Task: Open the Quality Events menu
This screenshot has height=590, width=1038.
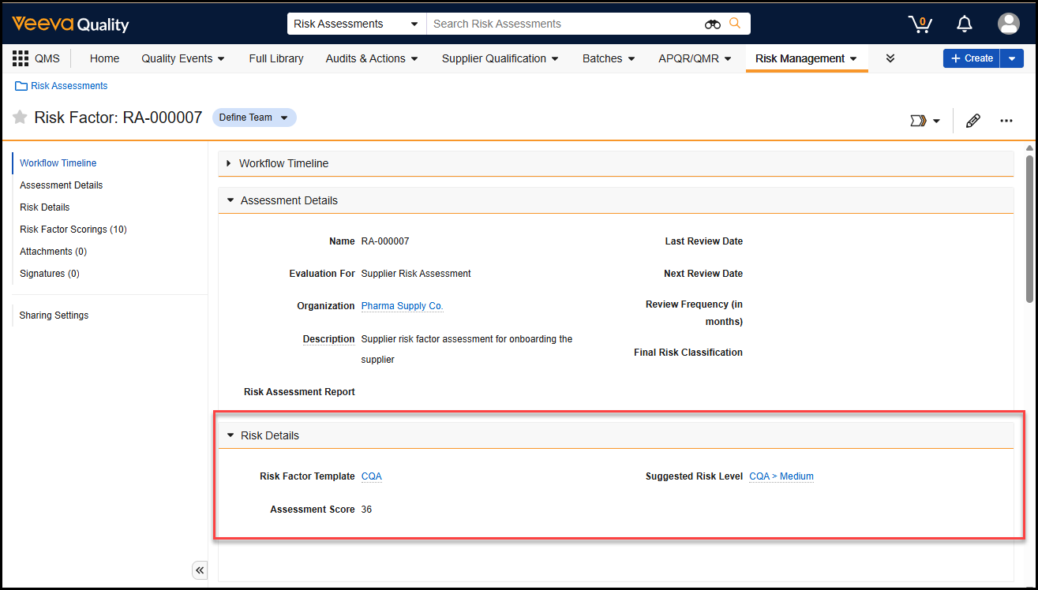Action: tap(183, 58)
